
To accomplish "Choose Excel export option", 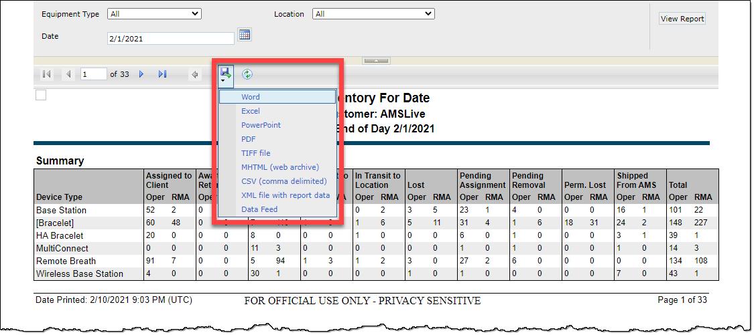I will (x=251, y=111).
